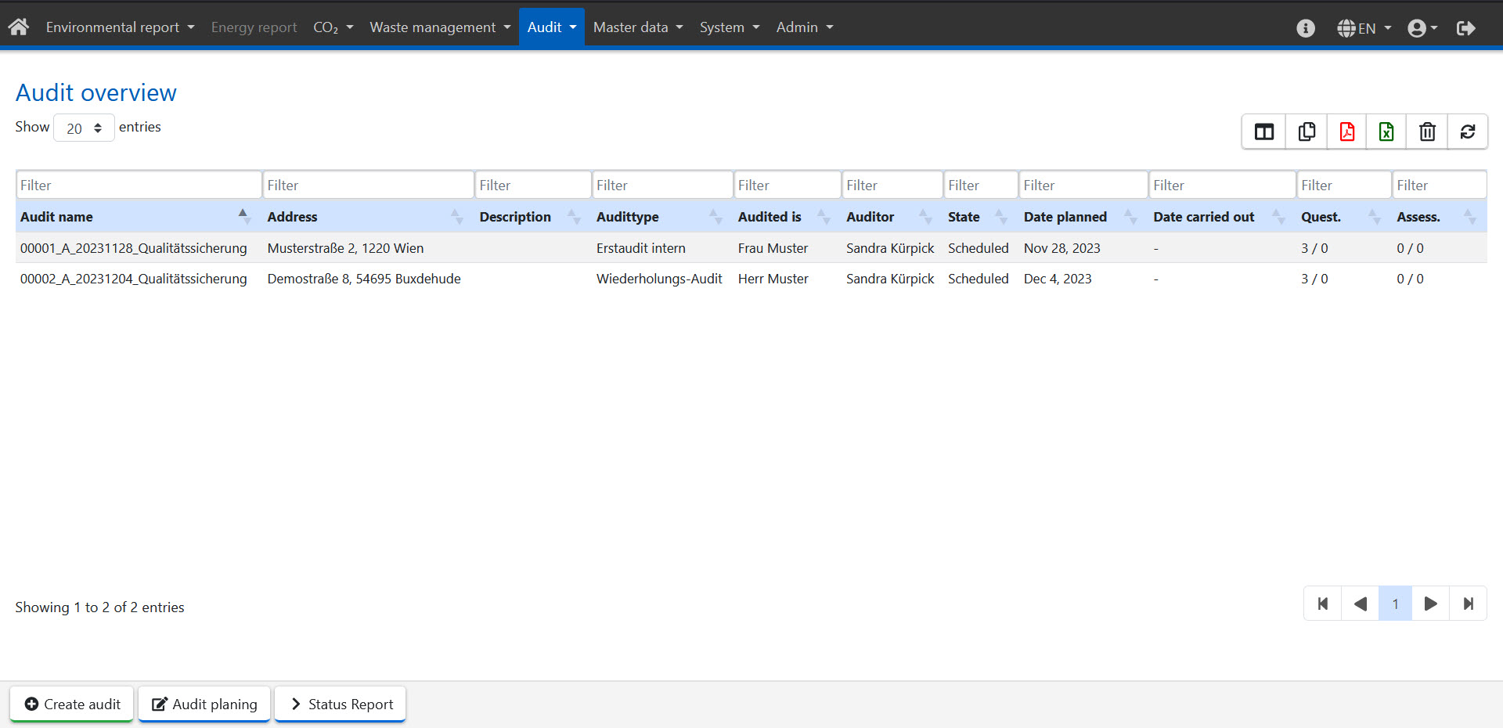1503x728 pixels.
Task: Export table to Excel
Action: pyautogui.click(x=1386, y=132)
